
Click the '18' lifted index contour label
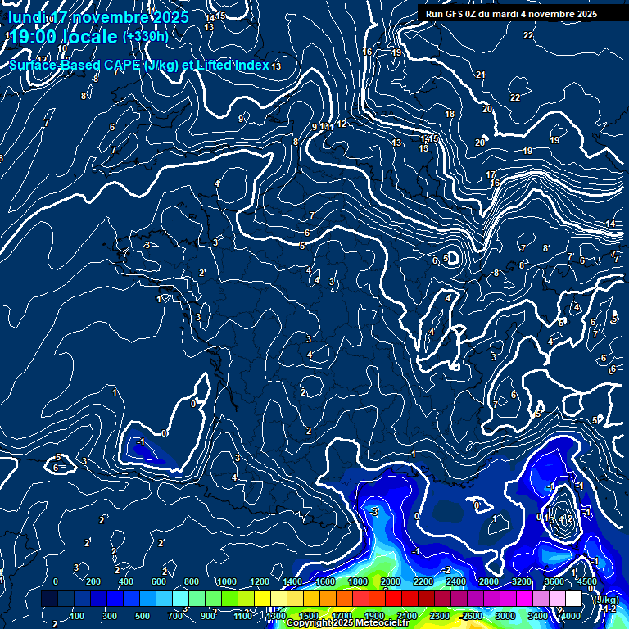pos(450,114)
